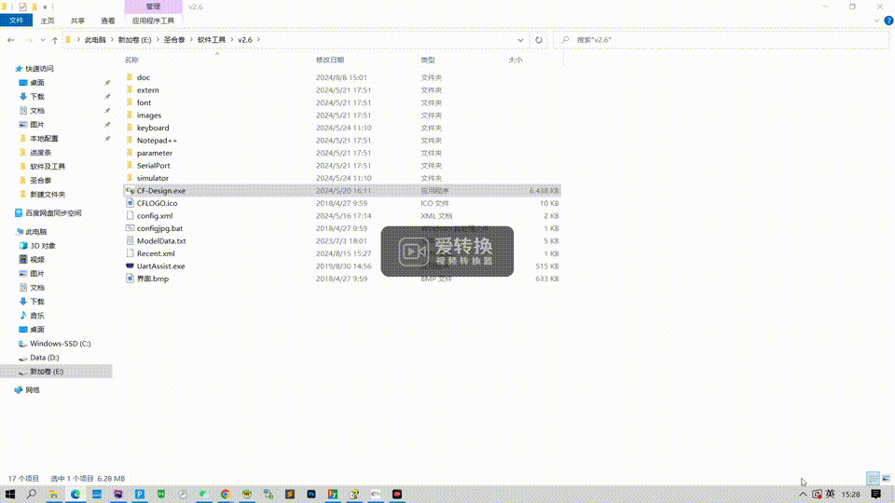
Task: Open the Notepad++ folder
Action: tap(156, 141)
